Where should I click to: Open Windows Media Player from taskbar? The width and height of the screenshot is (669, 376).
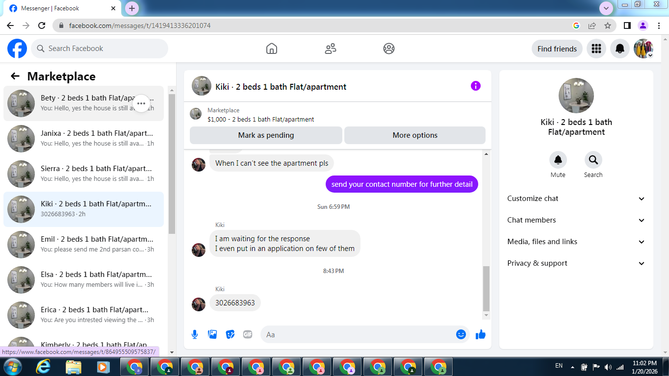103,367
